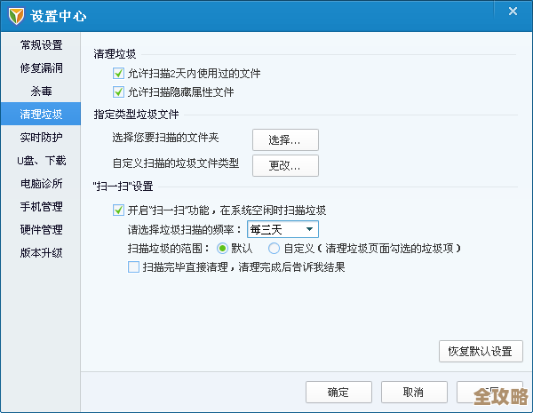Select the 自定义 scan range radio button
Image resolution: width=533 pixels, height=413 pixels.
[274, 248]
